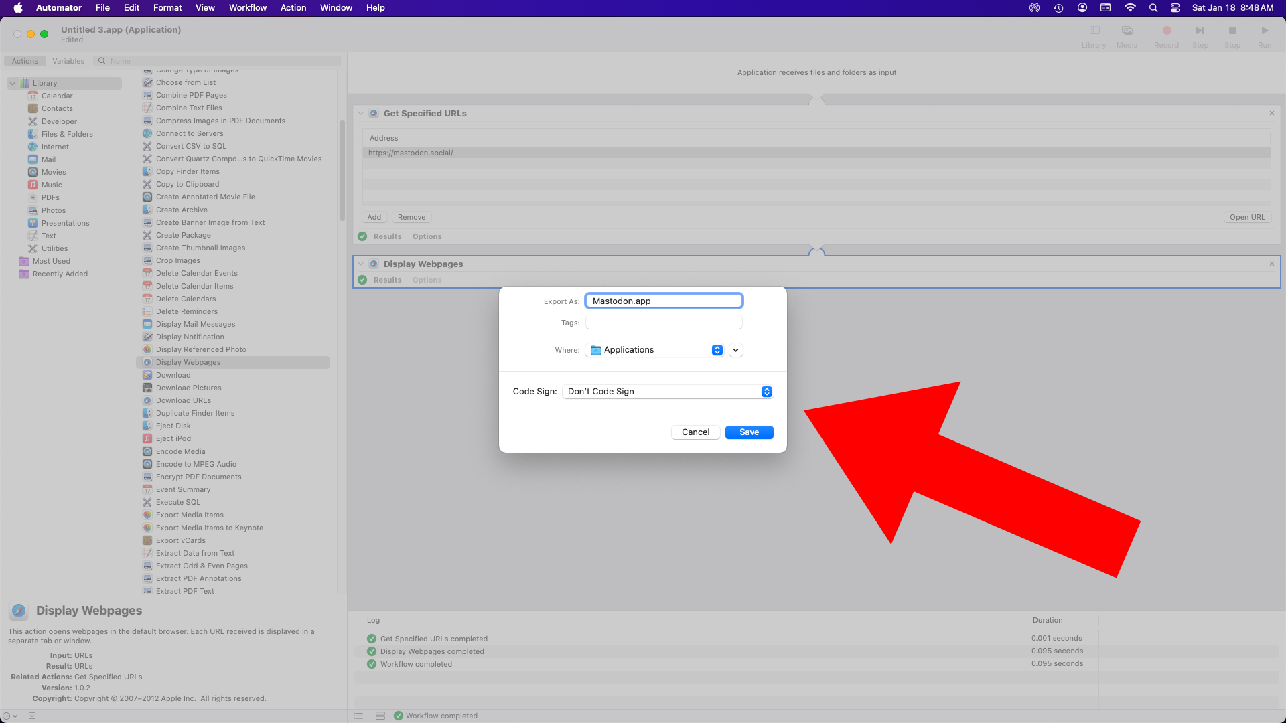Select Contacts library category
This screenshot has width=1286, height=723.
tap(57, 108)
